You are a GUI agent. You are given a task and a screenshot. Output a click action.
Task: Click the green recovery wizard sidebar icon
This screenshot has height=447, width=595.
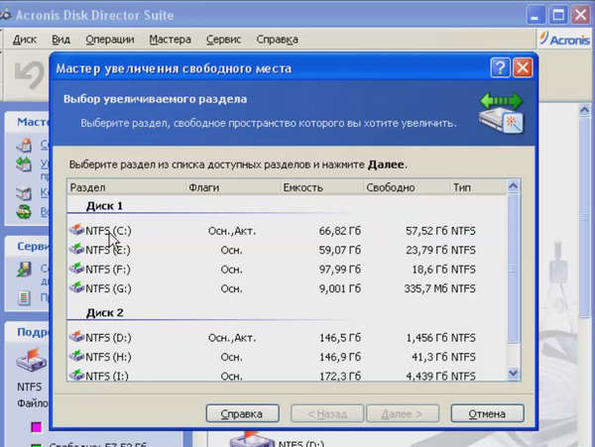24,211
